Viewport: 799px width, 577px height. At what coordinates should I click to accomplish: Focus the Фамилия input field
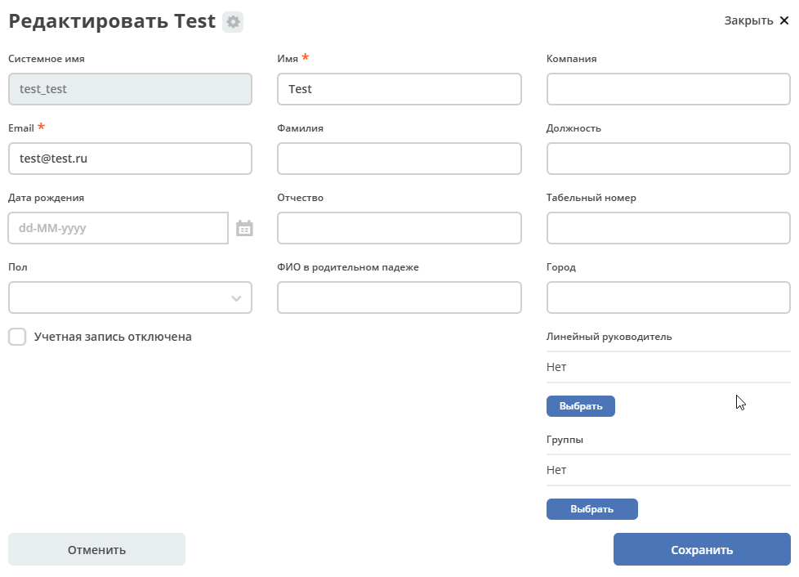399,159
